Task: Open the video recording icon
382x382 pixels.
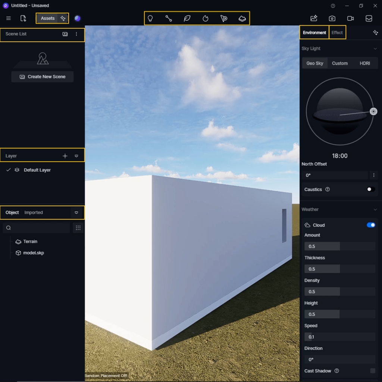Action: (350, 18)
